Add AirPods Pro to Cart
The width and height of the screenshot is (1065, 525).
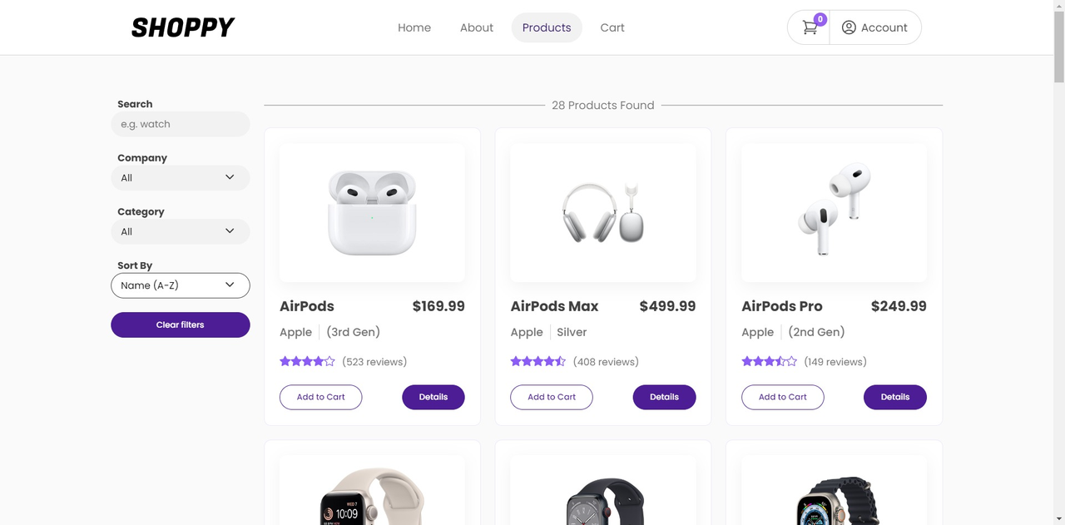[x=782, y=397]
